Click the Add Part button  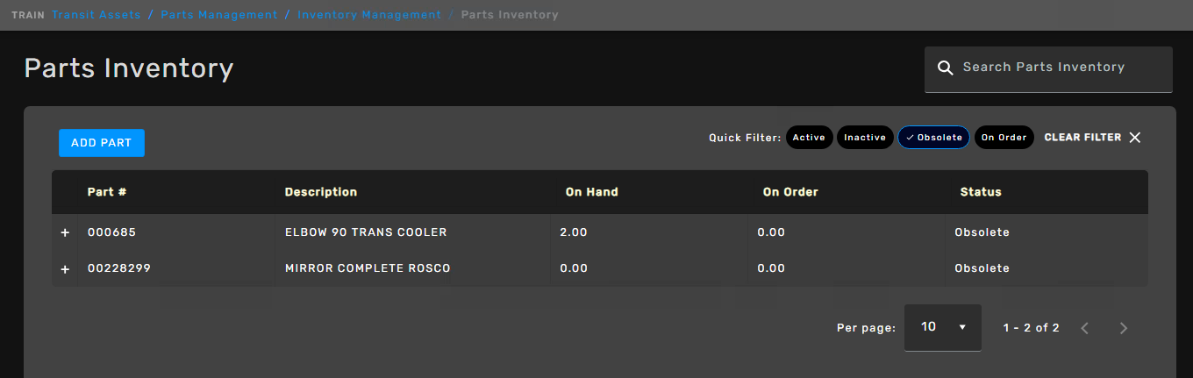[x=102, y=143]
